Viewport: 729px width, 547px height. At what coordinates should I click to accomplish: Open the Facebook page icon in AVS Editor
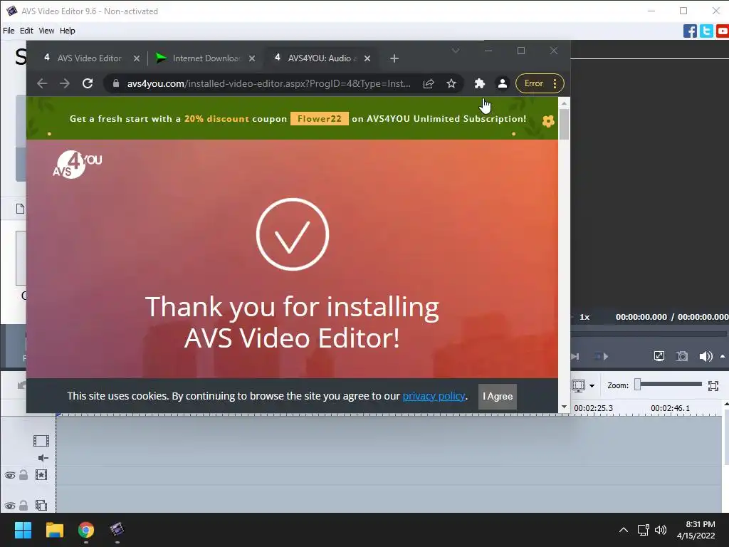pos(690,31)
